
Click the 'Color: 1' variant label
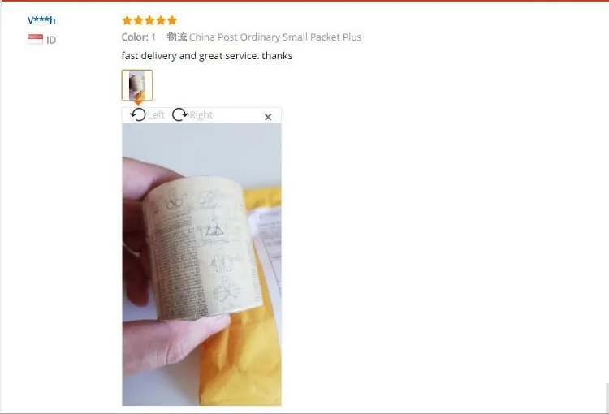[x=139, y=37]
